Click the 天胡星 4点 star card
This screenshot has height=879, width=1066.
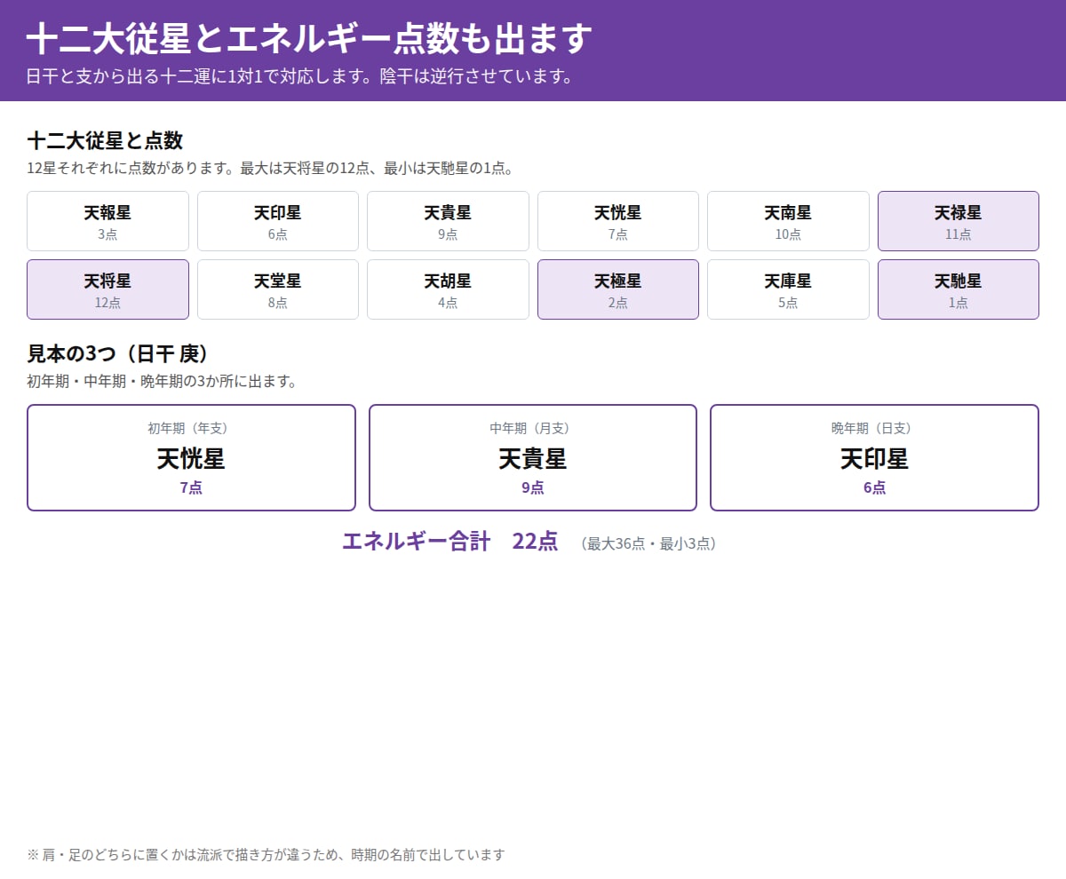click(x=448, y=289)
